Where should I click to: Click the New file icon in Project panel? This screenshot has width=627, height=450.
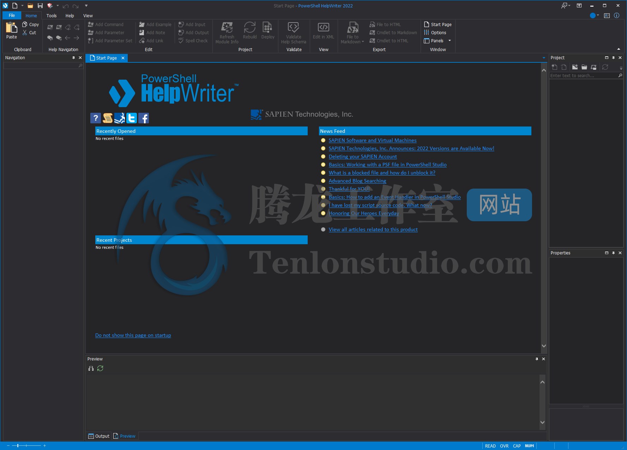pyautogui.click(x=554, y=67)
